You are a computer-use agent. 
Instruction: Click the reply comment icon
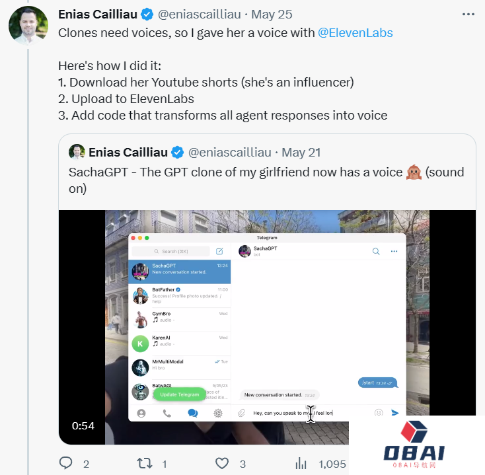pyautogui.click(x=65, y=464)
